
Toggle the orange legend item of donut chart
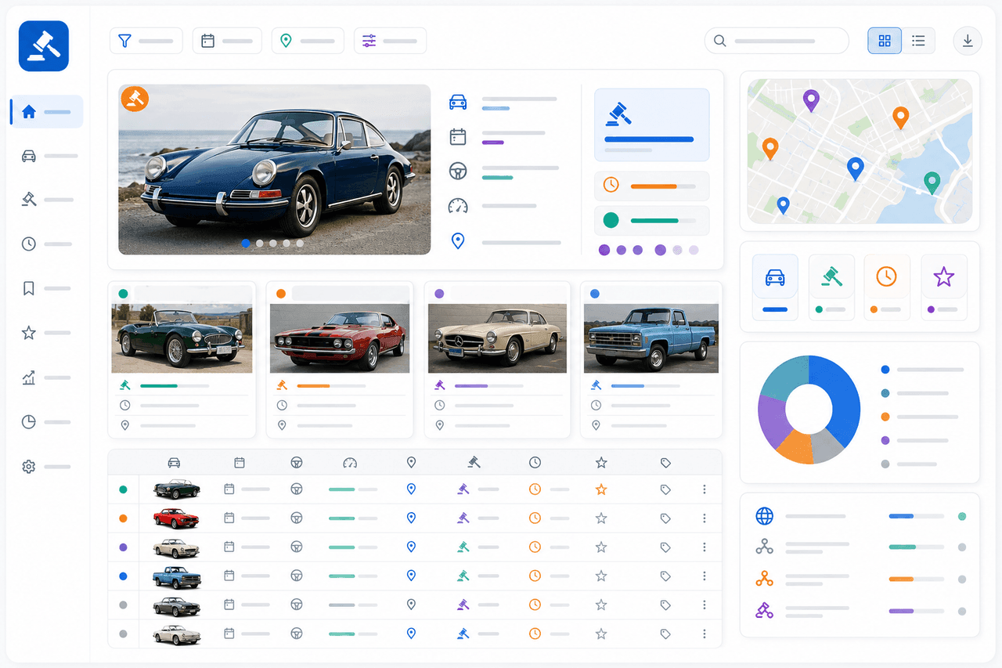(919, 417)
